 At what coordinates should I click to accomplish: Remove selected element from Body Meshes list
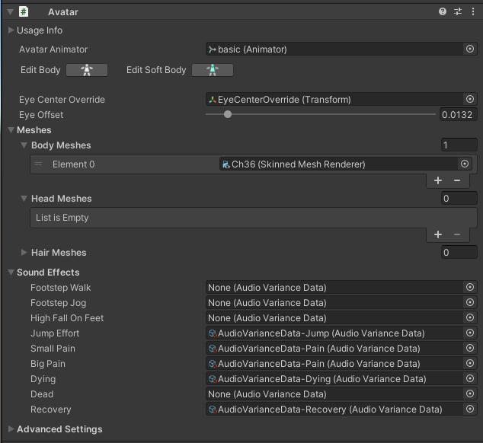[457, 180]
